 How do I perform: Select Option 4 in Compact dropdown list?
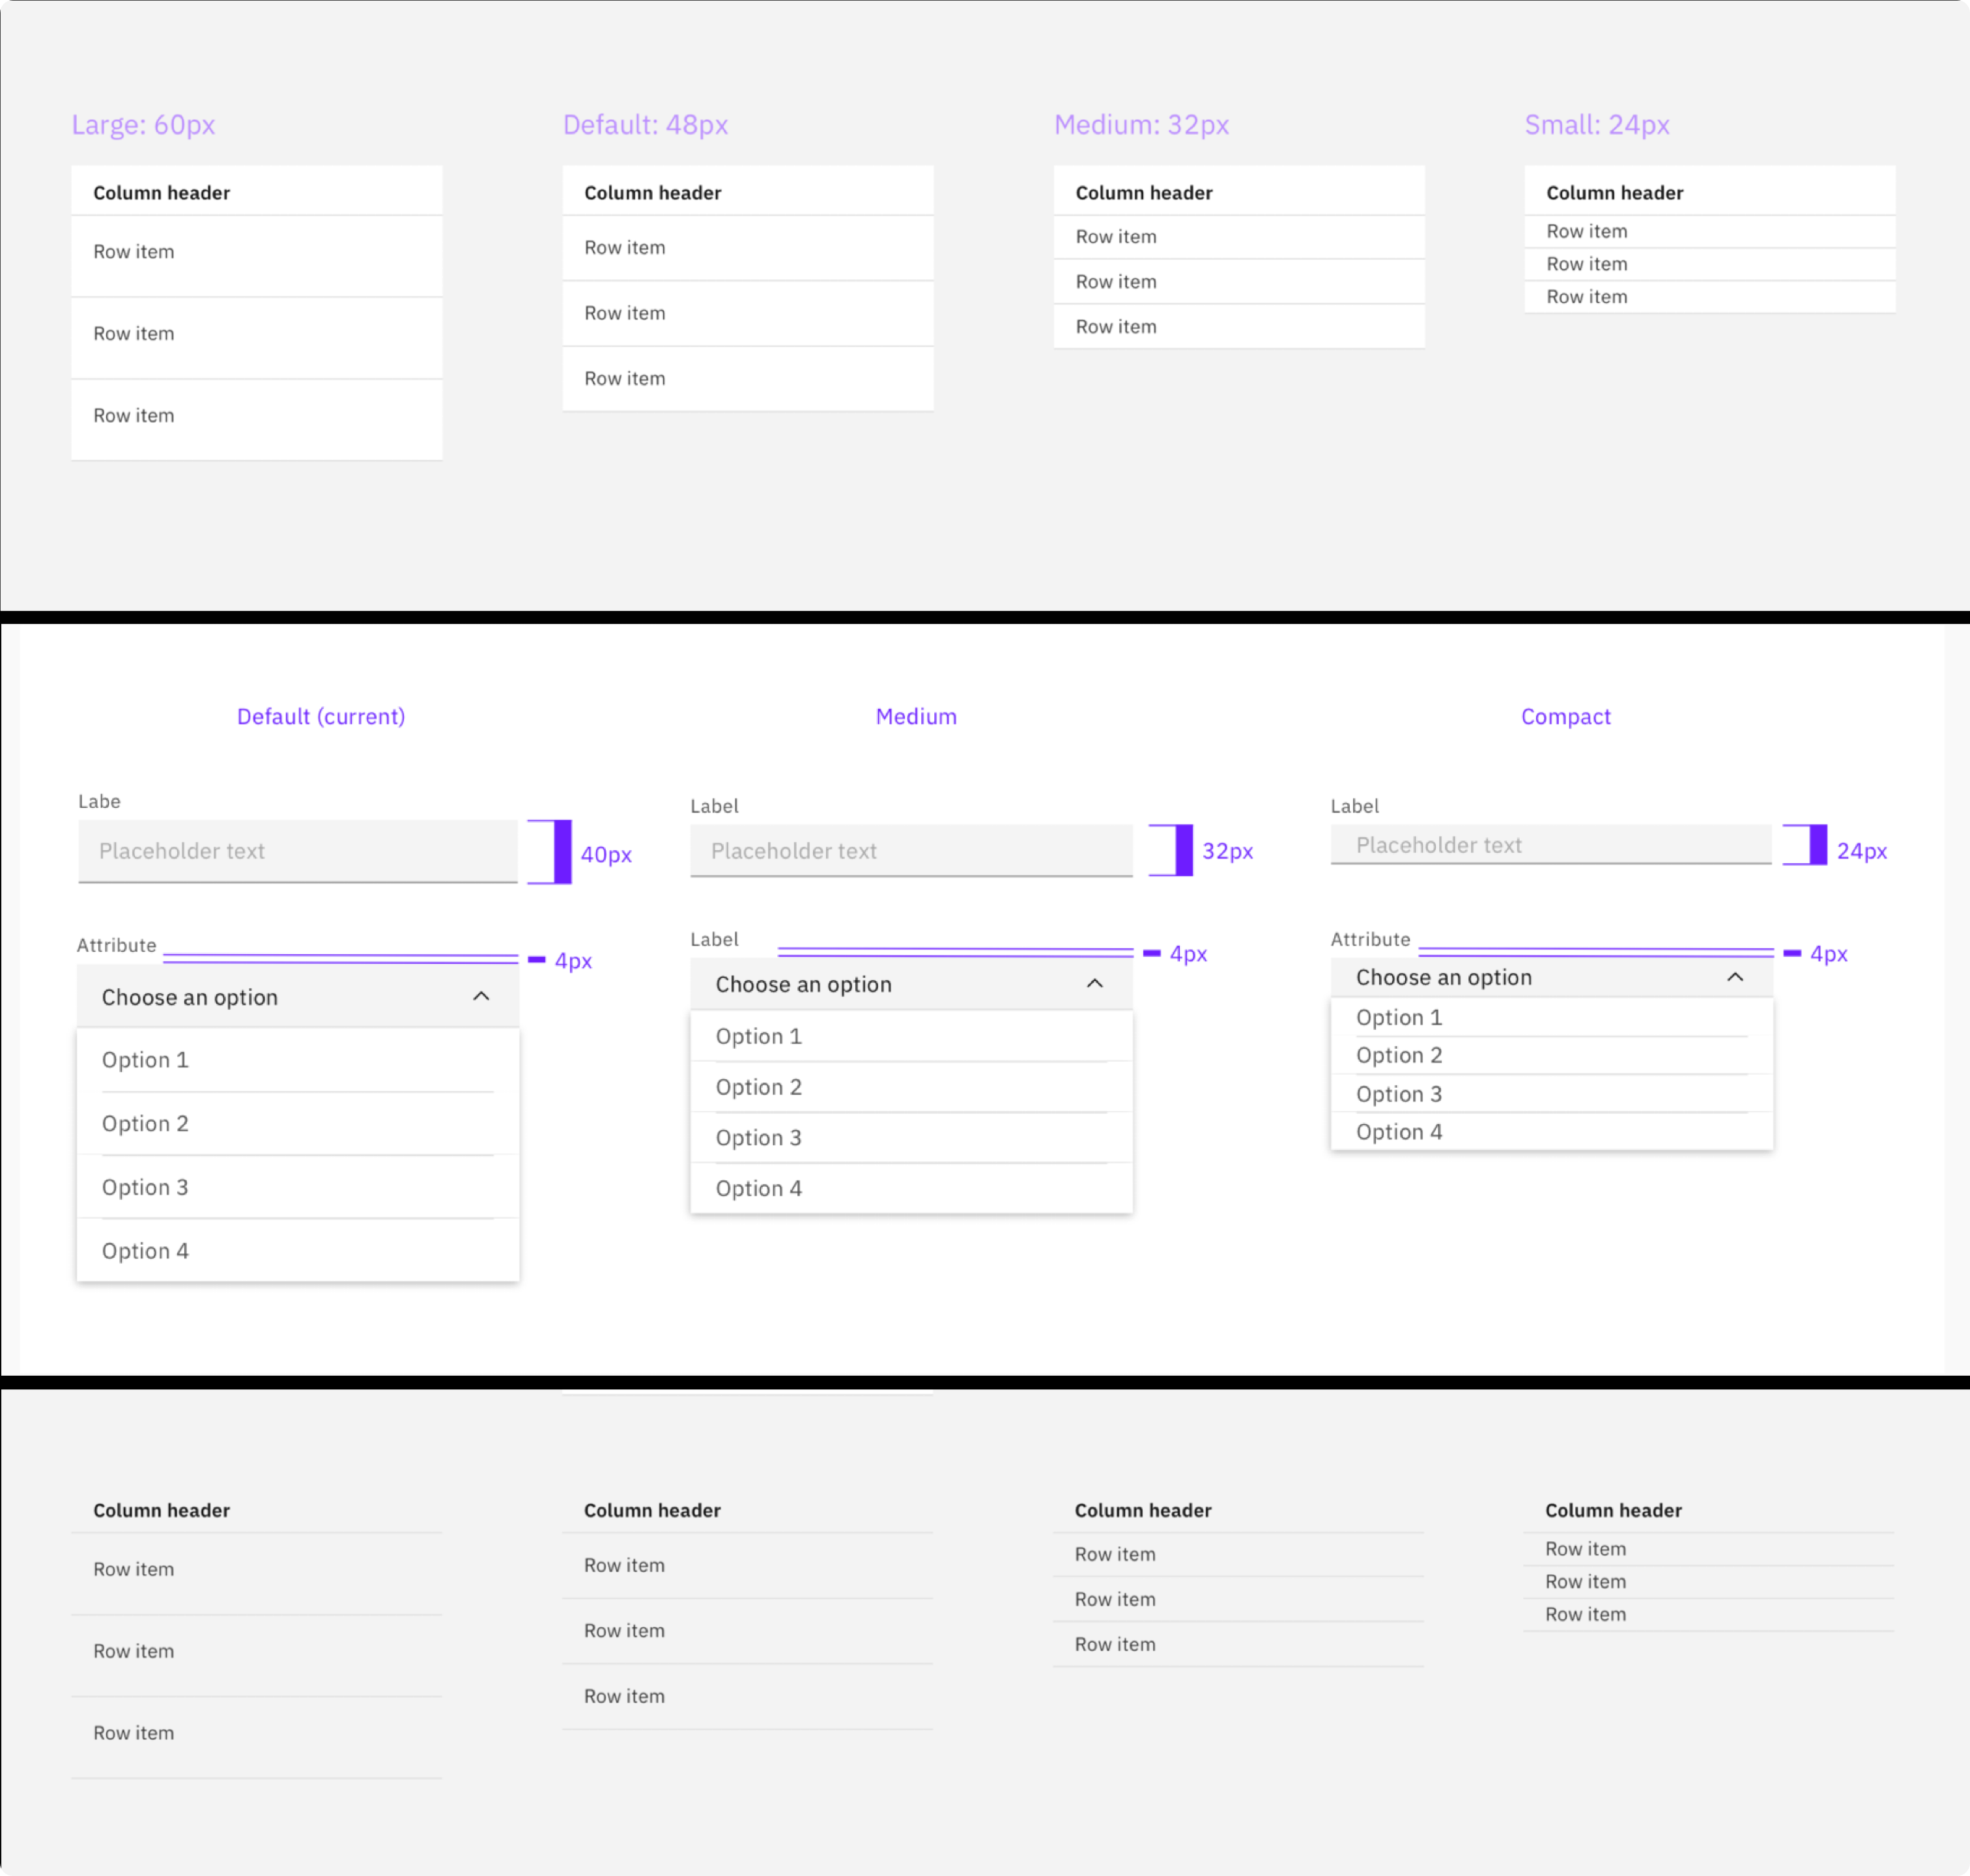[x=1398, y=1131]
